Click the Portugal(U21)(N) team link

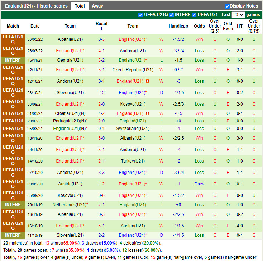click(70, 121)
